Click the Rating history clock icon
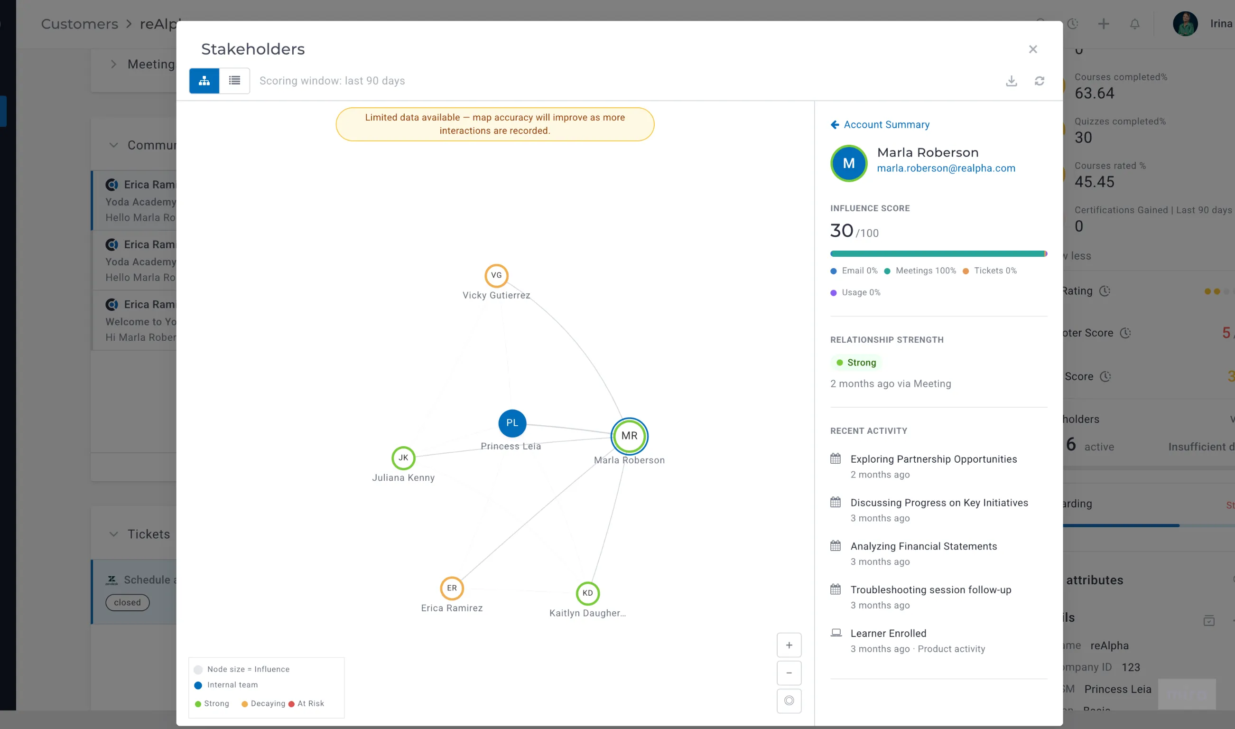This screenshot has height=729, width=1235. tap(1105, 291)
